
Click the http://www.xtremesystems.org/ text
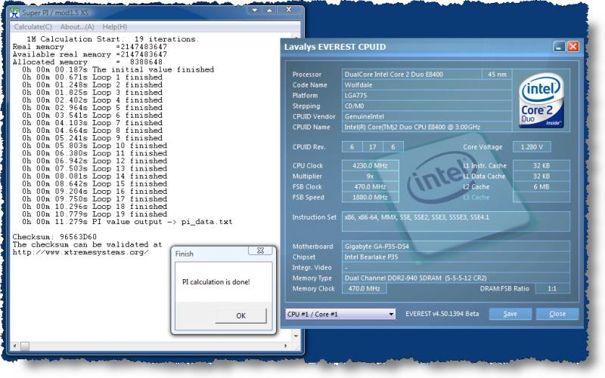pos(80,253)
